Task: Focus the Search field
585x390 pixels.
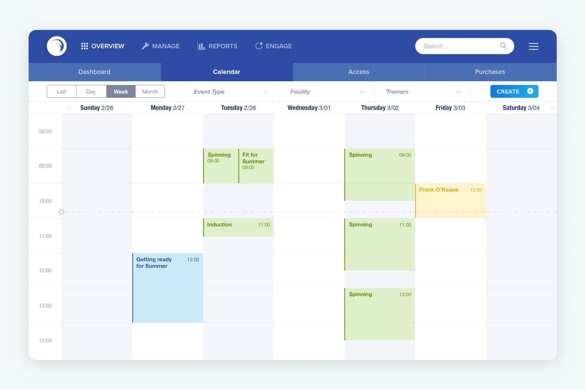Action: click(x=464, y=46)
